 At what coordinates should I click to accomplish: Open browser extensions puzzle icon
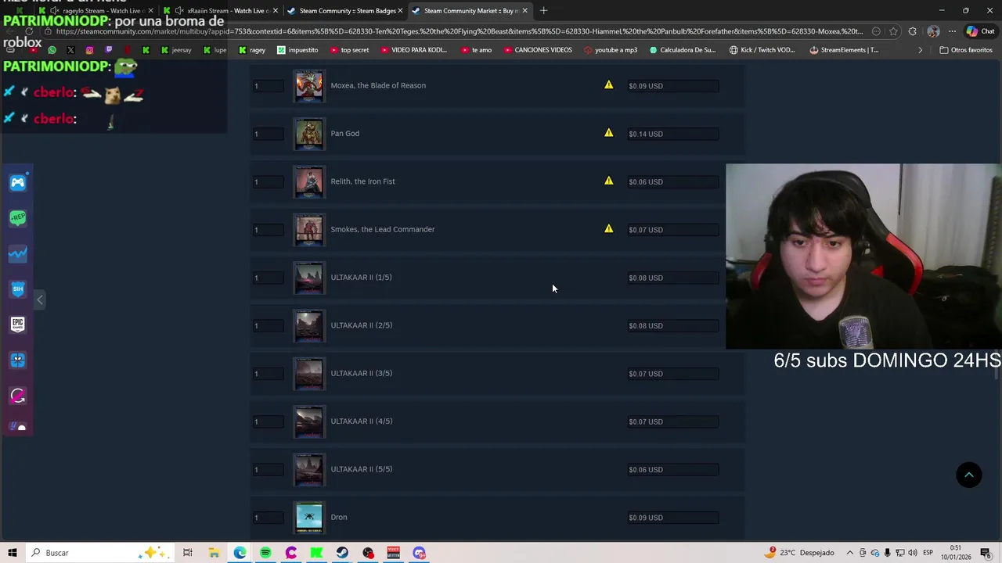coord(913,31)
